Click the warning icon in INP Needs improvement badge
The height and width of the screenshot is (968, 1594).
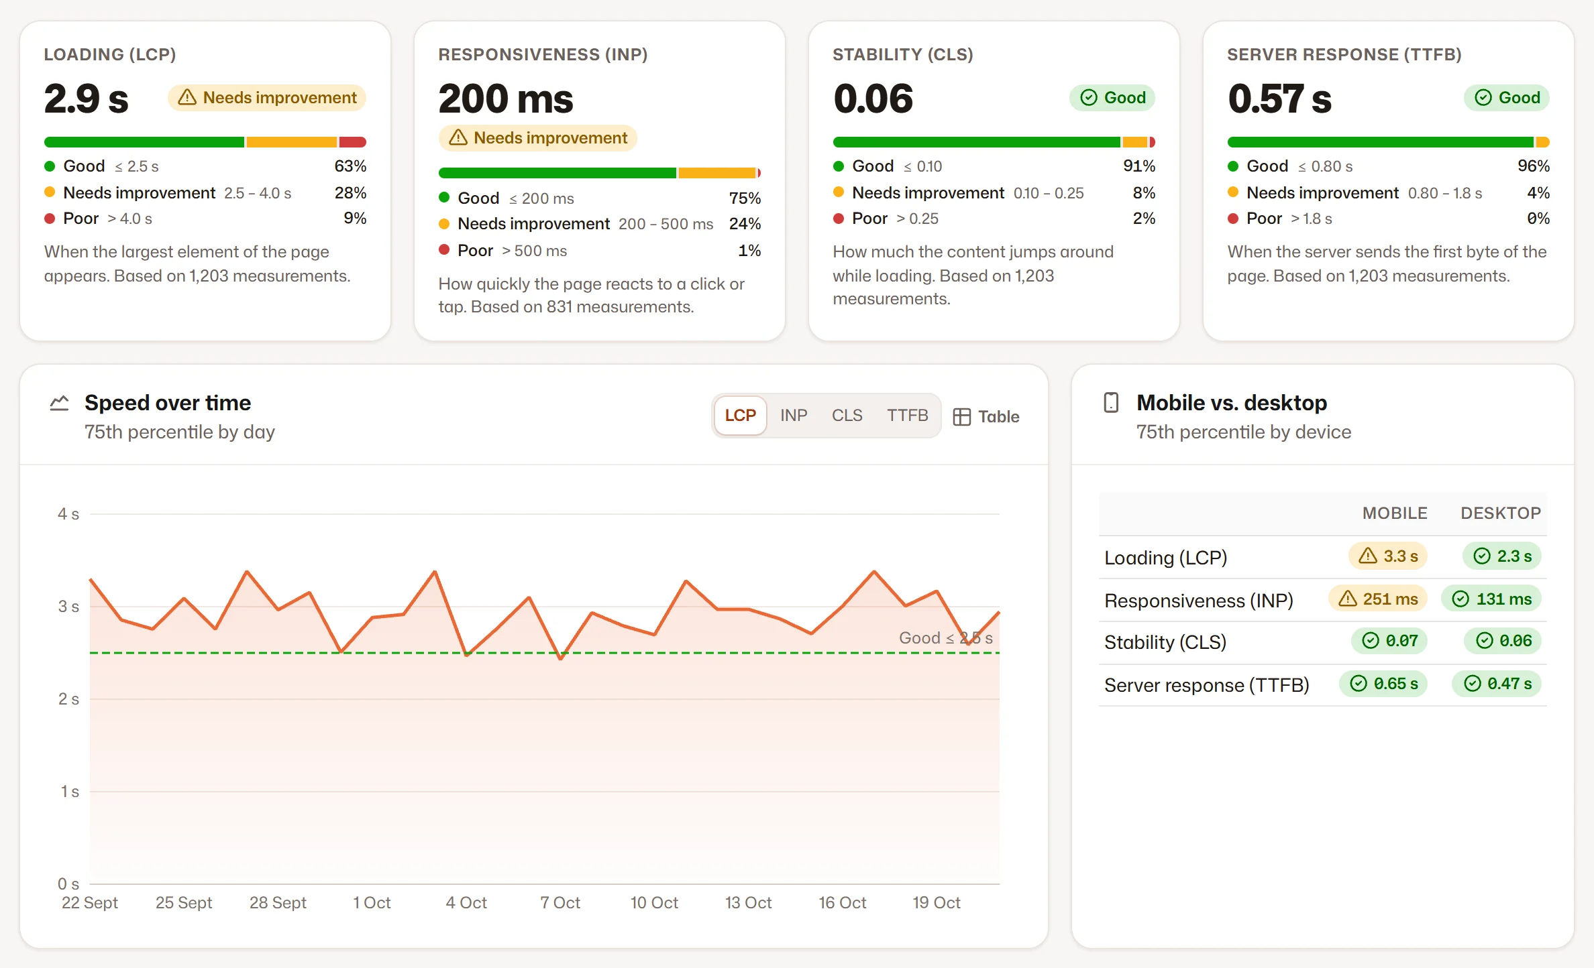458,138
